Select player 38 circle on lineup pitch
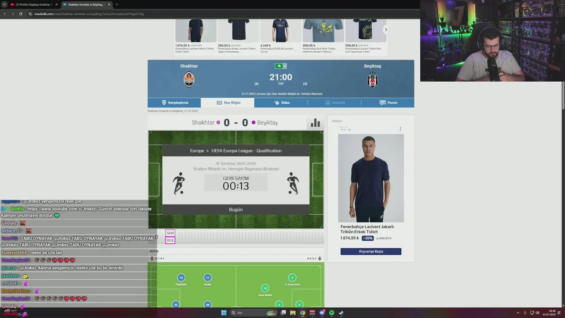This screenshot has width=565, height=318. pyautogui.click(x=207, y=304)
